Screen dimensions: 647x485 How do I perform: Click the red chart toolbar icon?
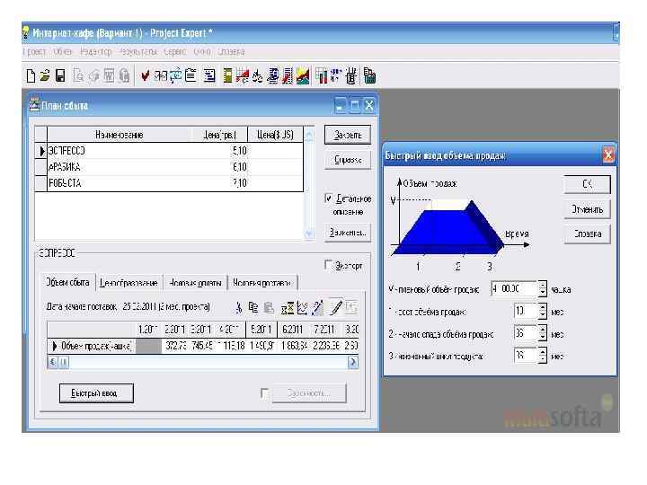tap(243, 75)
